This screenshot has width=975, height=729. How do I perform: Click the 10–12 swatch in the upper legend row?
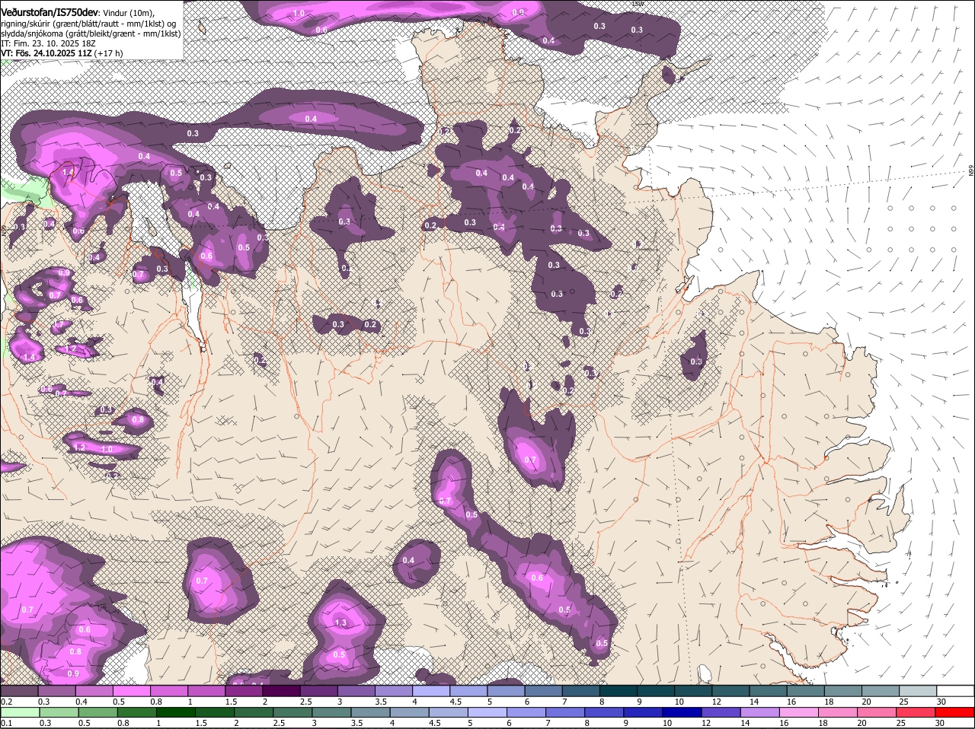point(694,691)
